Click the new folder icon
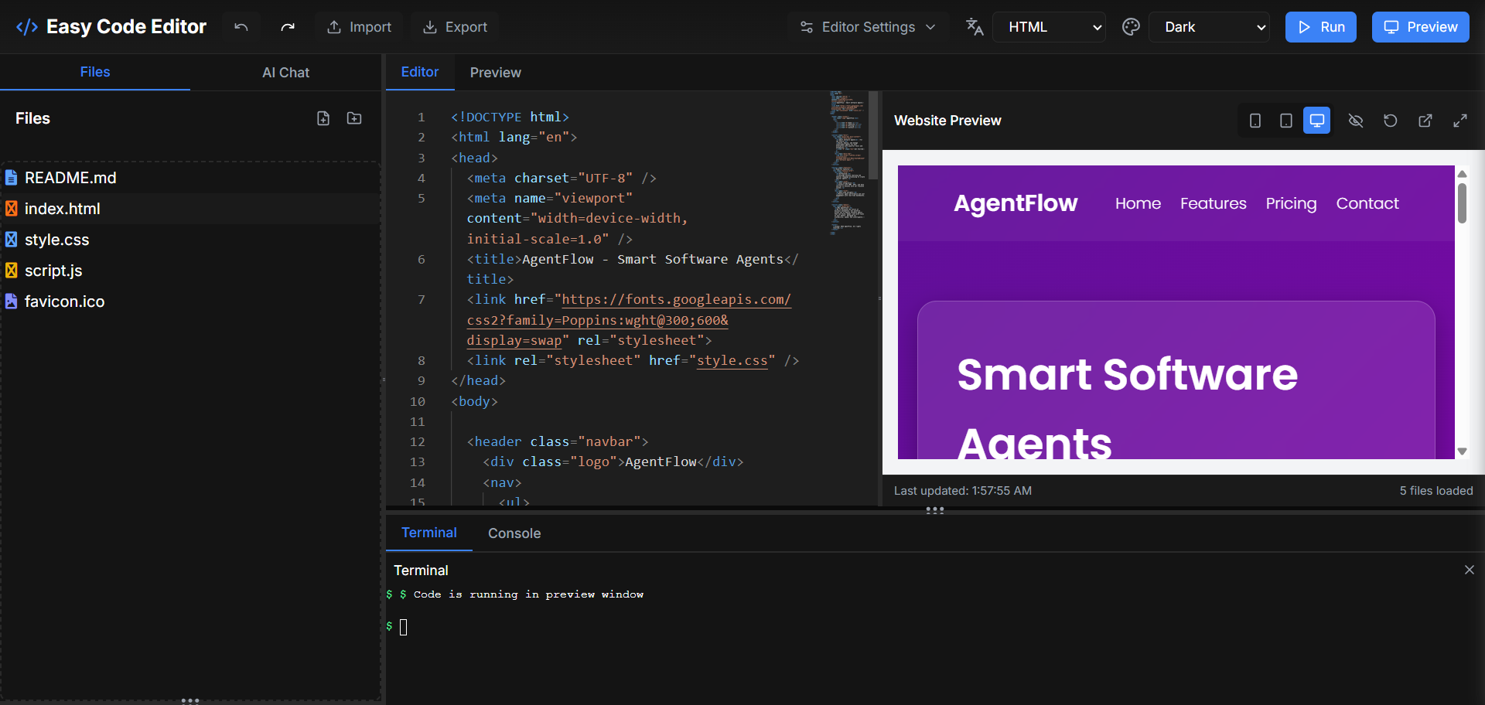 (354, 118)
